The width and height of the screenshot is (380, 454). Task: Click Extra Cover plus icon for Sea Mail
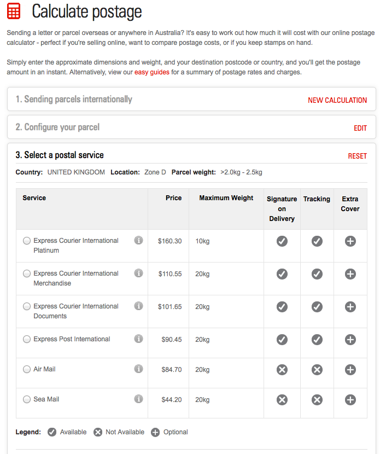tap(350, 400)
